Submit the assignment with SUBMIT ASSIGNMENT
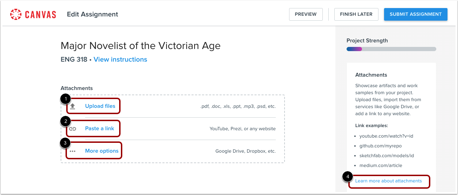 (x=416, y=14)
